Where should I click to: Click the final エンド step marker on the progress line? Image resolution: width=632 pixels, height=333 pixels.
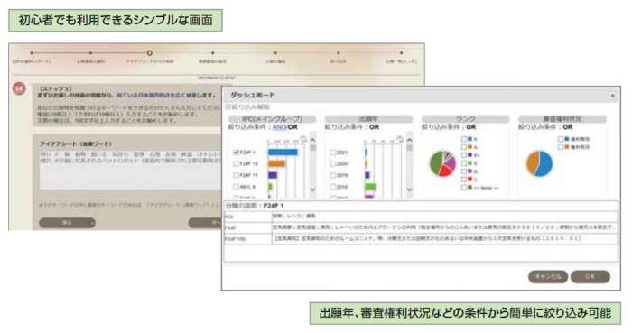pyautogui.click(x=401, y=52)
